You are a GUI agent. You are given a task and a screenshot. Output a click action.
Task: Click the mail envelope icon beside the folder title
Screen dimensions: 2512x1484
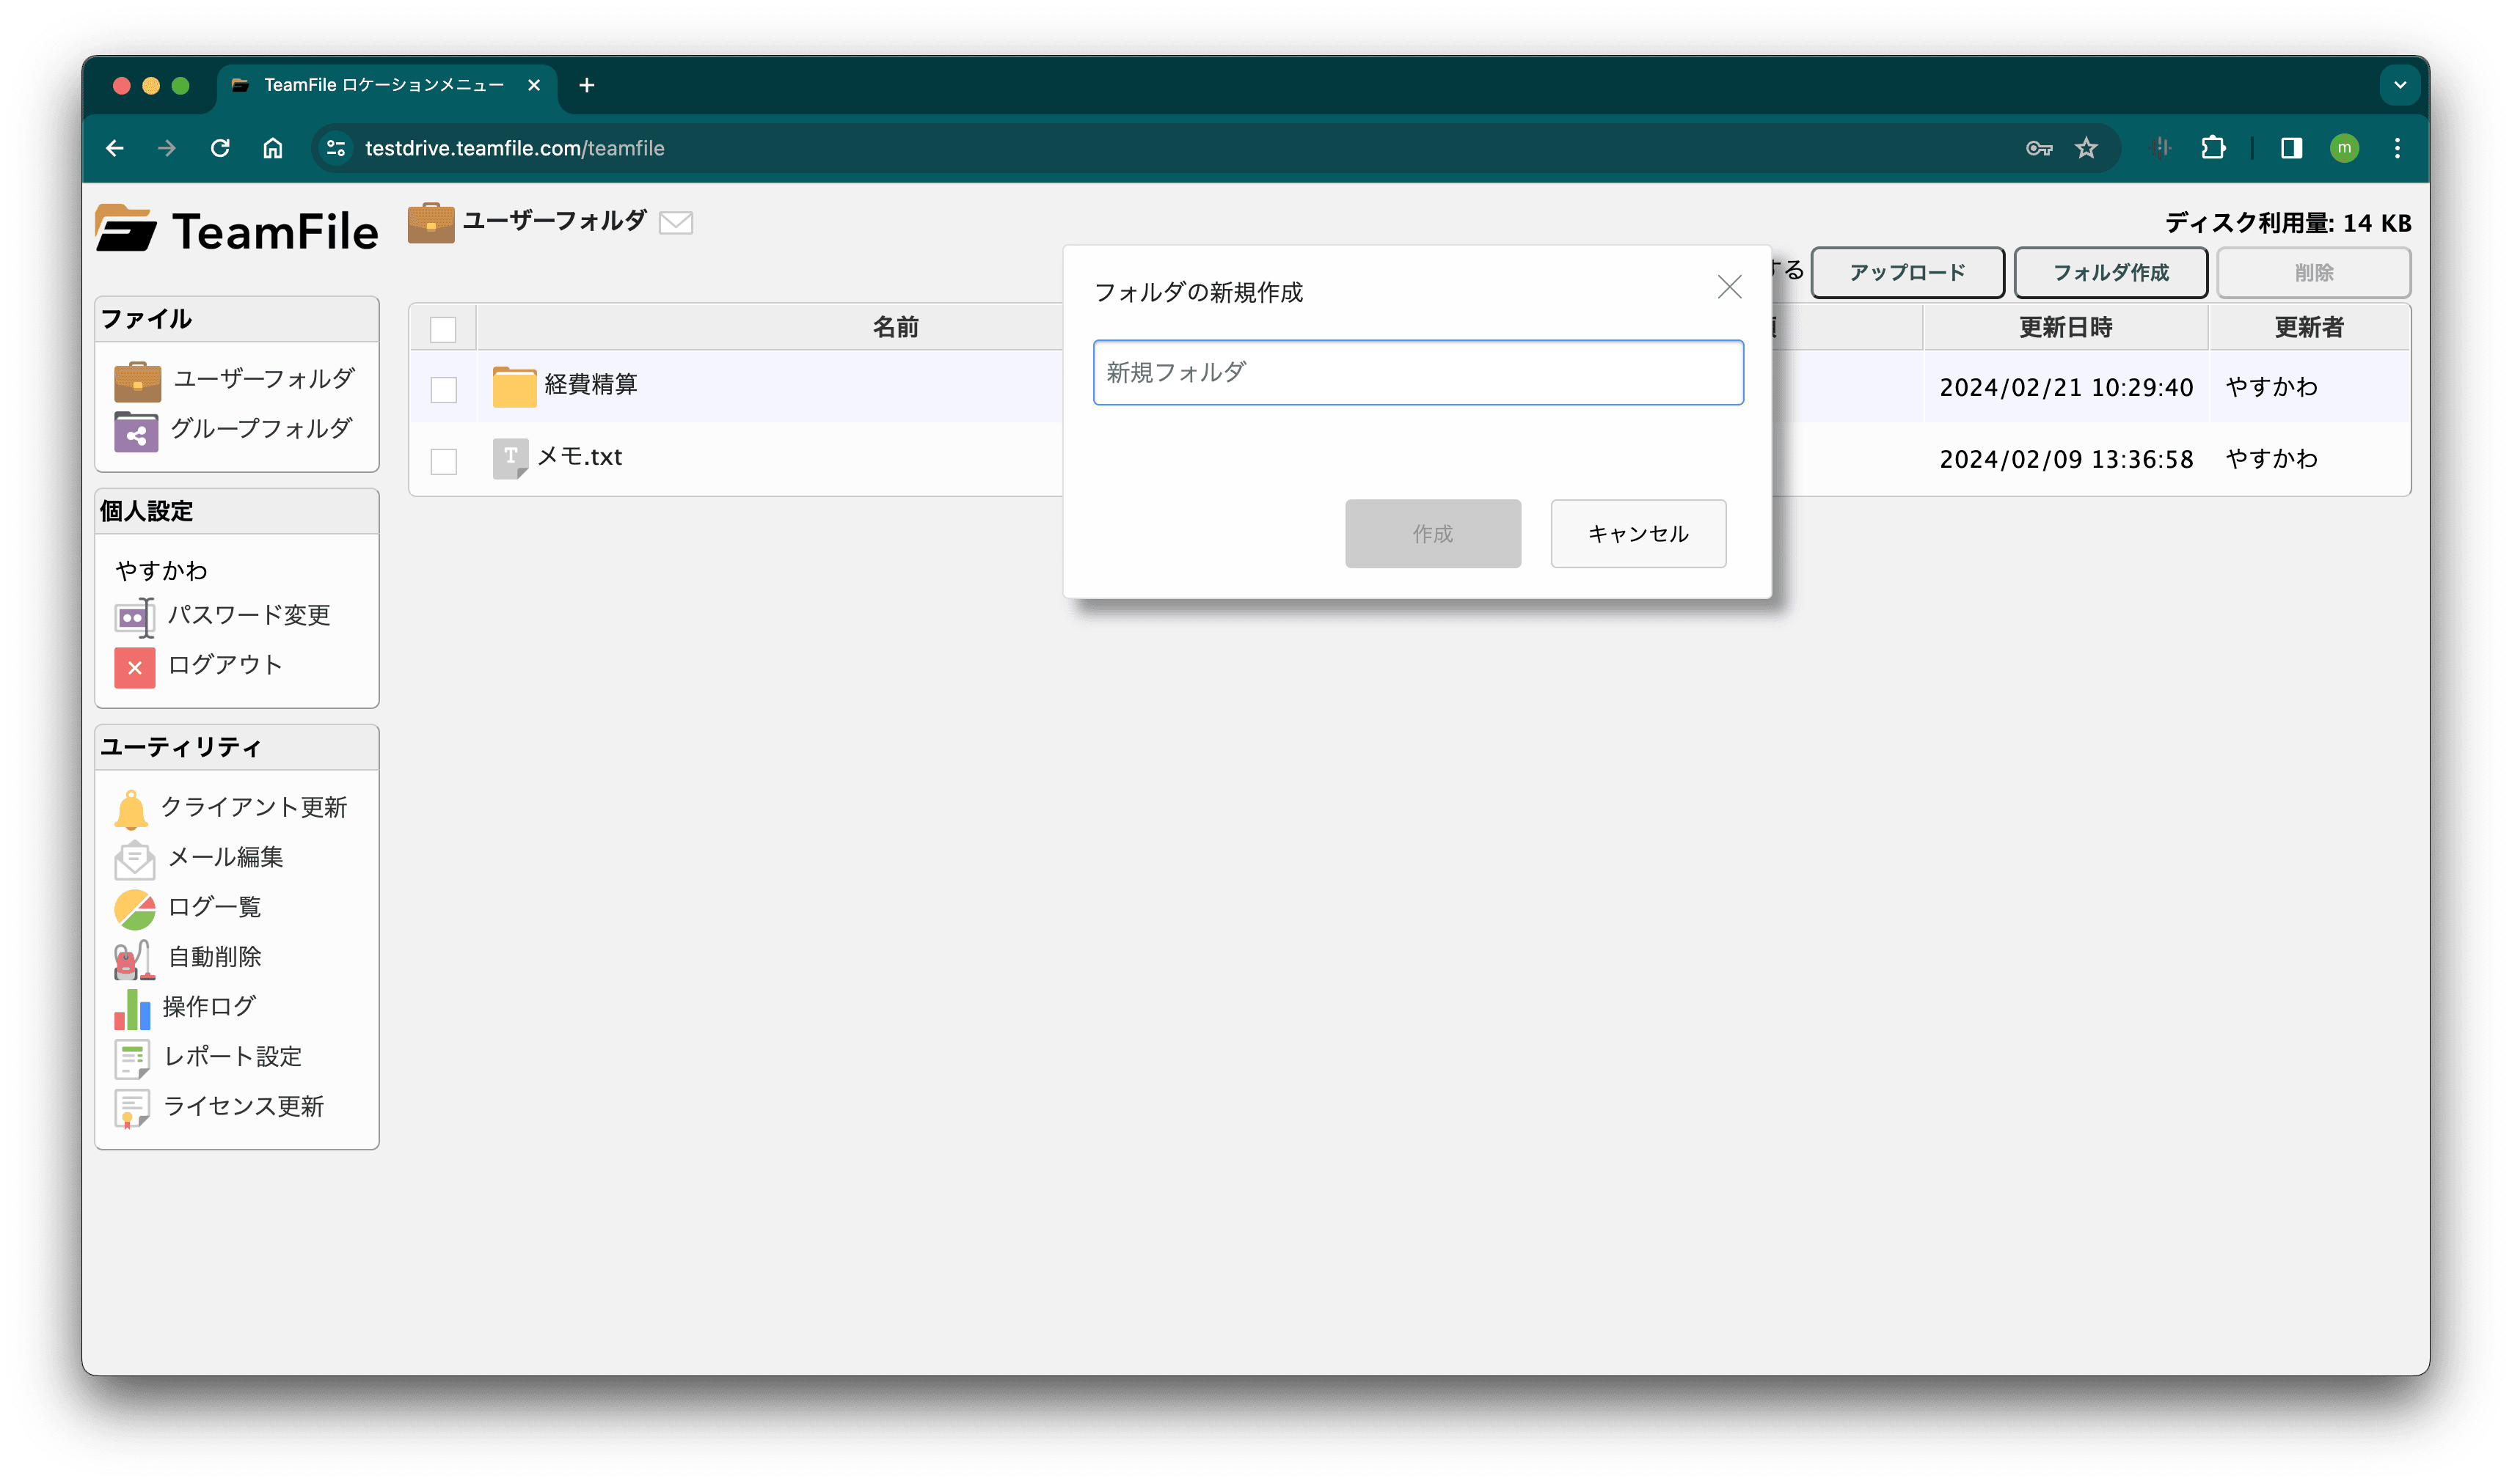click(676, 222)
